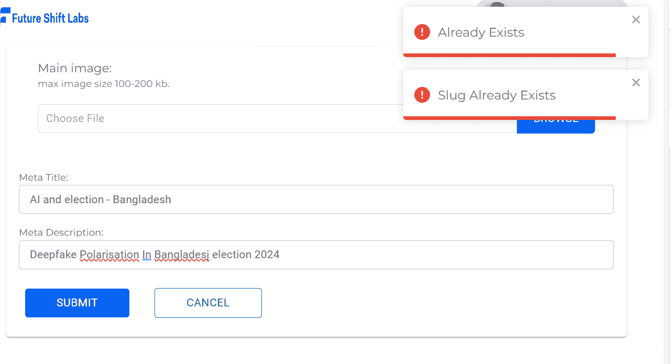The width and height of the screenshot is (671, 364).
Task: Dismiss the "Already Exists" notification with X
Action: point(636,20)
